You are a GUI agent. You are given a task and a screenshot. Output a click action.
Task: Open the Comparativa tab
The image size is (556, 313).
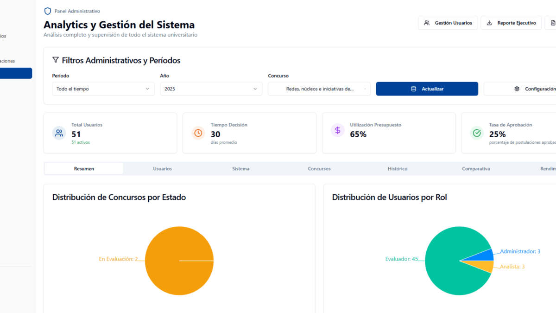tap(476, 169)
